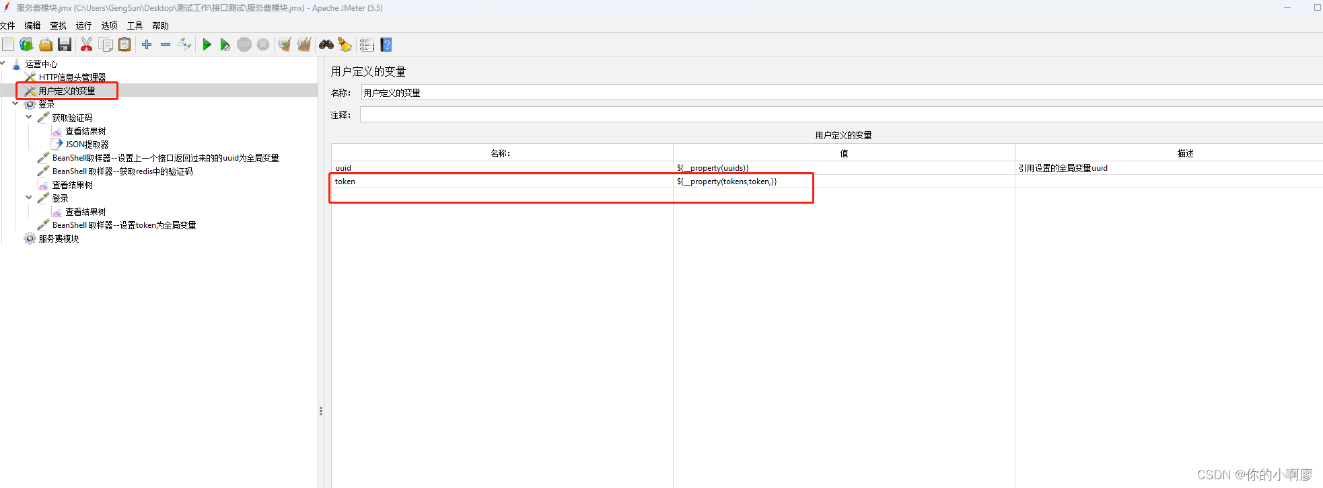Viewport: 1323px width, 488px height.
Task: Click the Clear results broom icon
Action: tap(285, 44)
